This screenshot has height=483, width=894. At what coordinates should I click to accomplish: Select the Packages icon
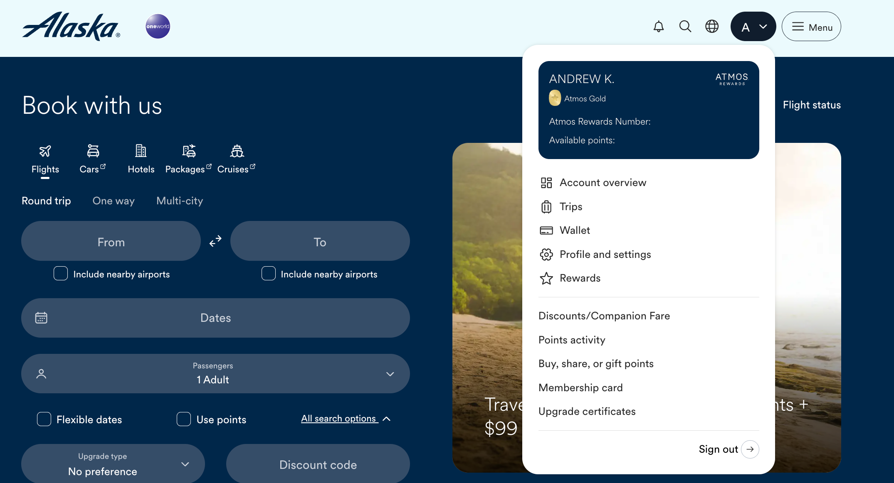point(189,151)
